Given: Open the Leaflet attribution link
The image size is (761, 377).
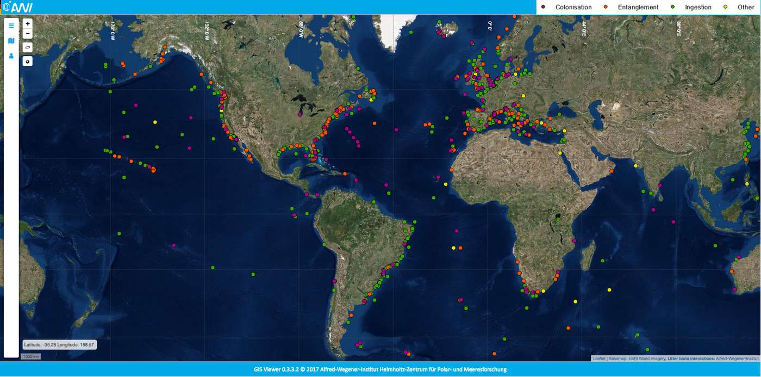Looking at the screenshot, I should tap(599, 359).
